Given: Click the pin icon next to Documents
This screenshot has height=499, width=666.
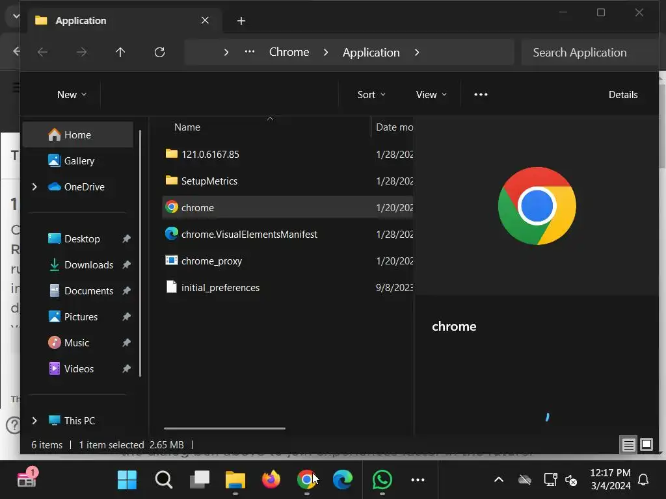Looking at the screenshot, I should (x=127, y=290).
